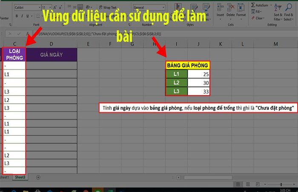This screenshot has height=192, width=298.
Task: Select the column D header
Action: 52,44
